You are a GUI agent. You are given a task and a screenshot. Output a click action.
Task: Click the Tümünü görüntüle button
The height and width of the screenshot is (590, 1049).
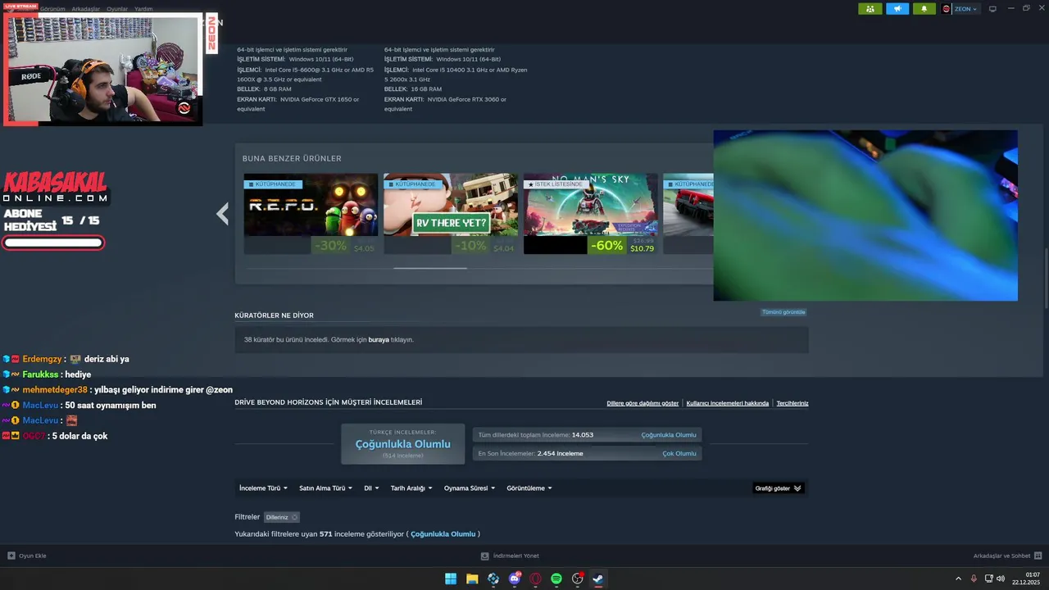tap(783, 312)
